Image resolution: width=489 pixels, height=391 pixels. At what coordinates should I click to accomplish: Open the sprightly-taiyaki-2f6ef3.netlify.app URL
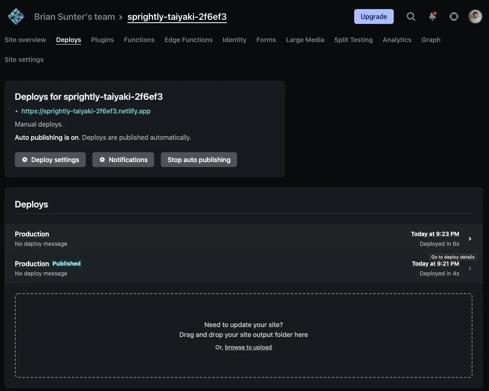(x=86, y=111)
